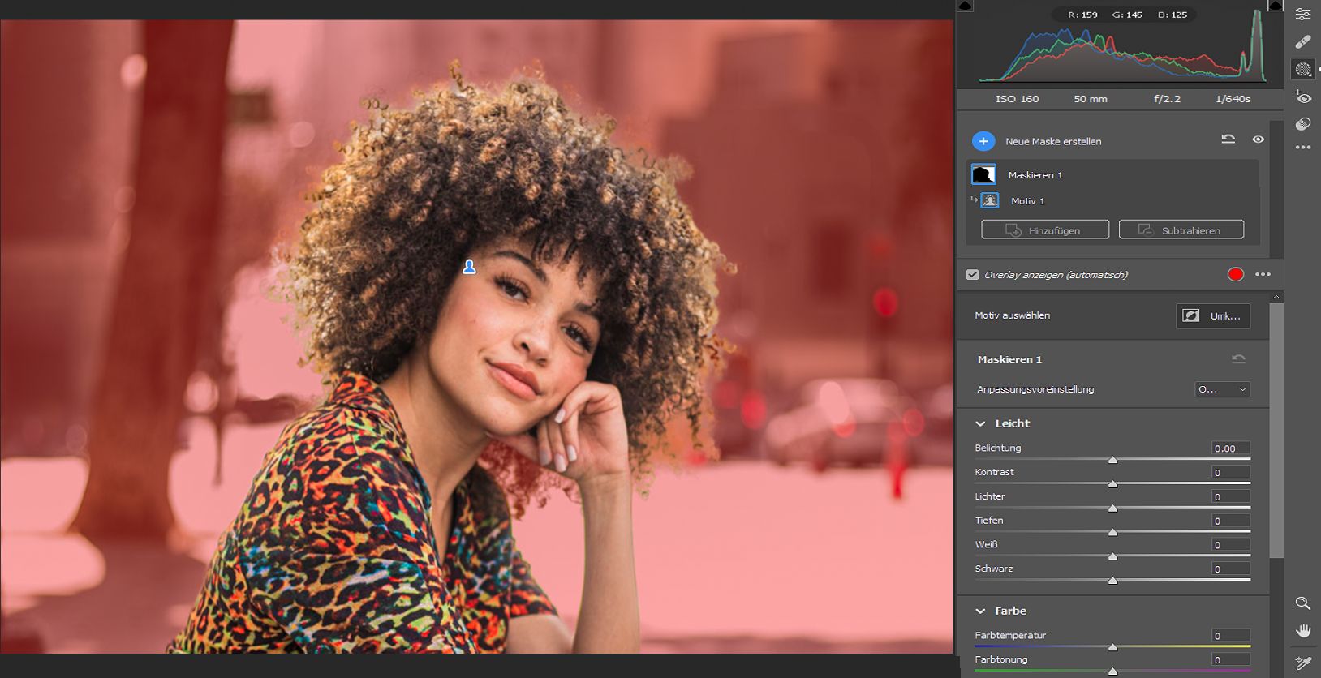This screenshot has height=678, width=1321.
Task: Toggle visibility eye for all masks
Action: coord(1258,139)
